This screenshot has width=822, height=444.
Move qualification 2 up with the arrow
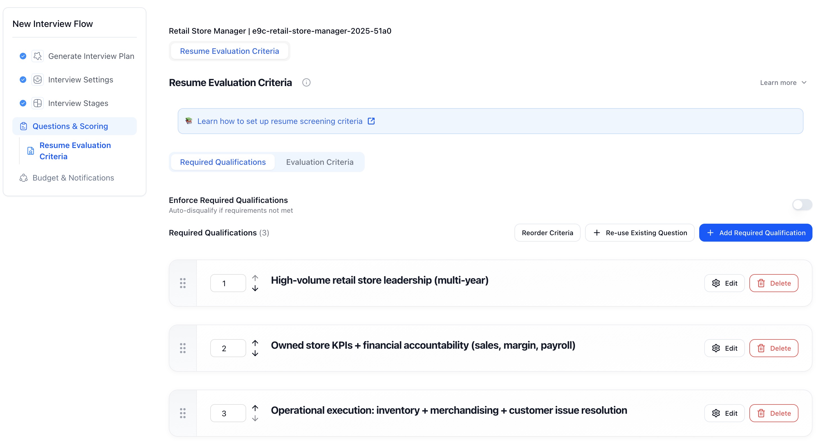(255, 343)
